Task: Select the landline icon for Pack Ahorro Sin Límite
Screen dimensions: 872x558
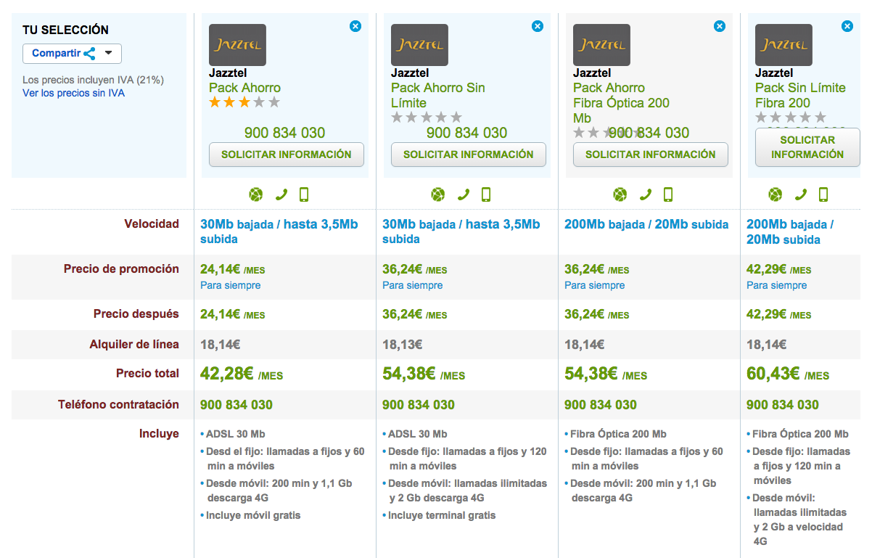Action: click(x=464, y=194)
